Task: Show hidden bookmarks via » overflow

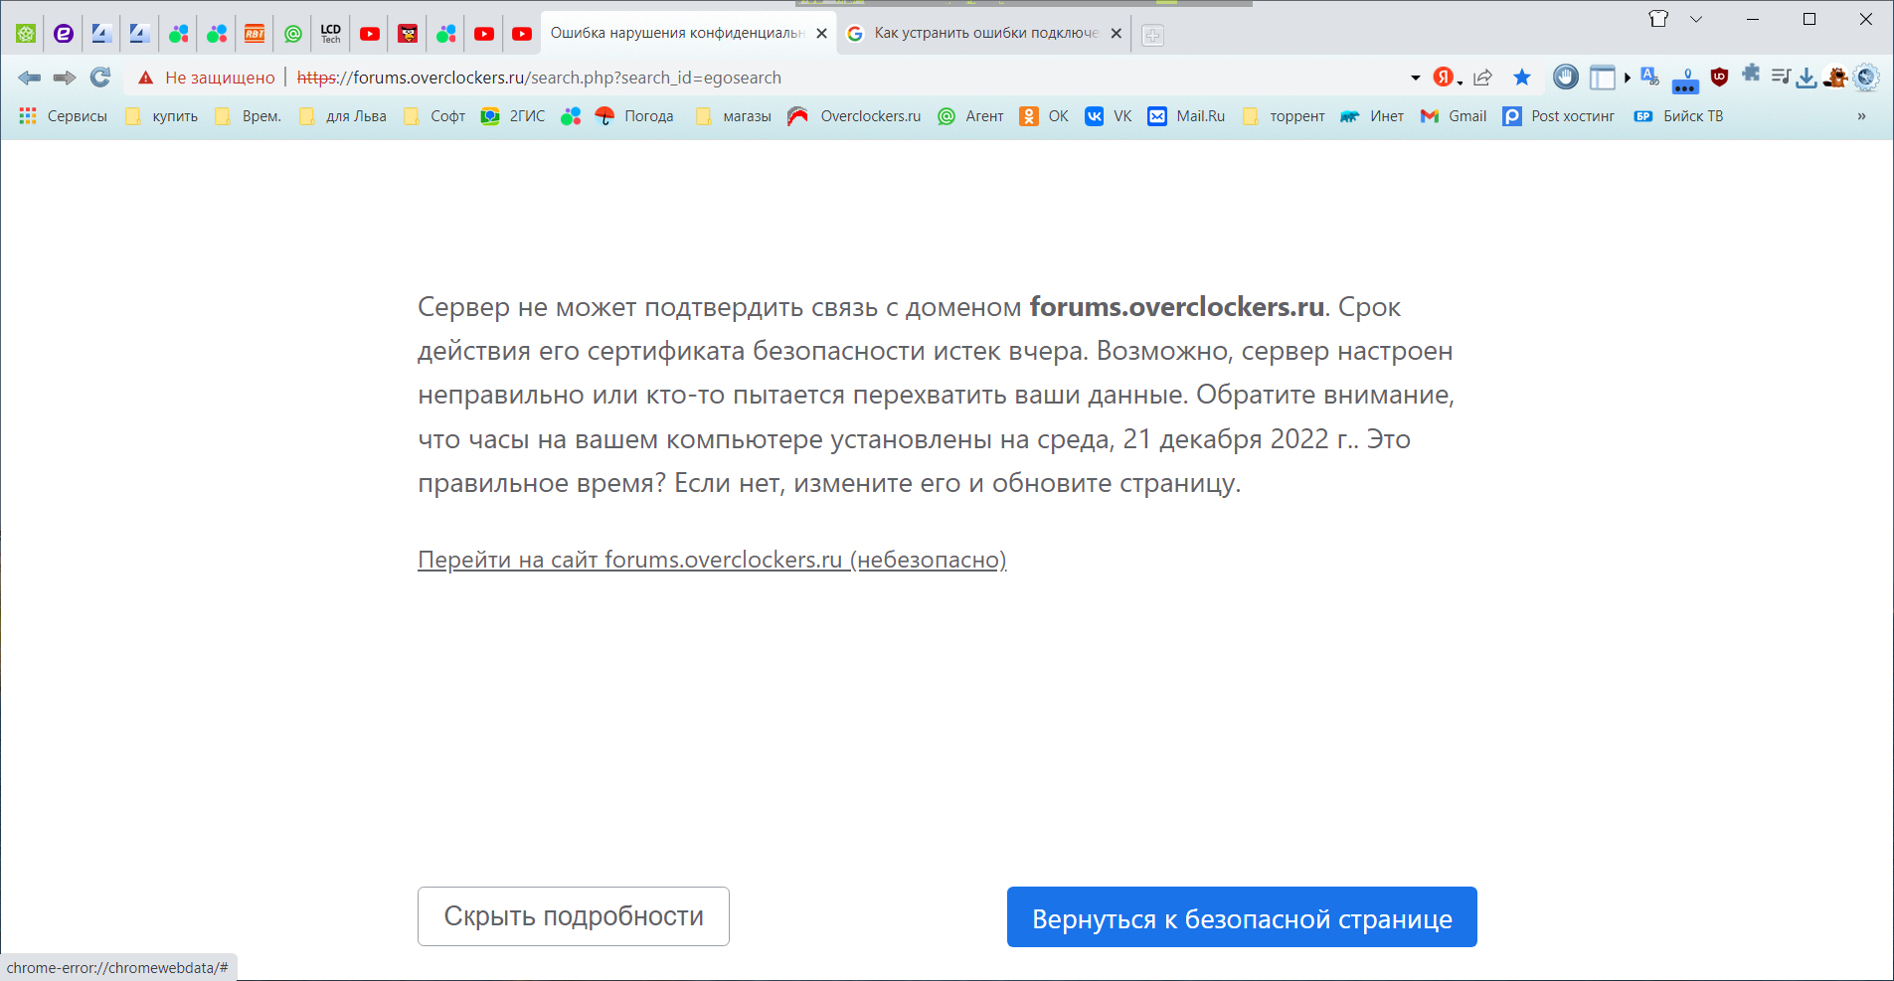Action: click(x=1861, y=116)
